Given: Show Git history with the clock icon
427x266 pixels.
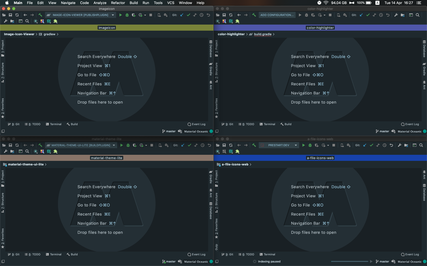Looking at the screenshot, I should click(x=202, y=15).
